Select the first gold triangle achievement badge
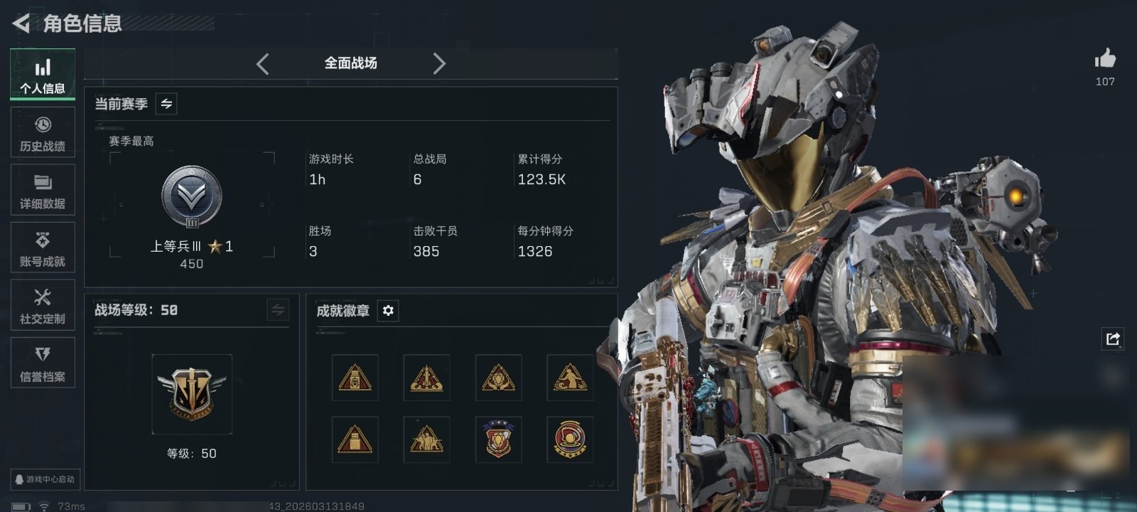The height and width of the screenshot is (512, 1137). [355, 378]
